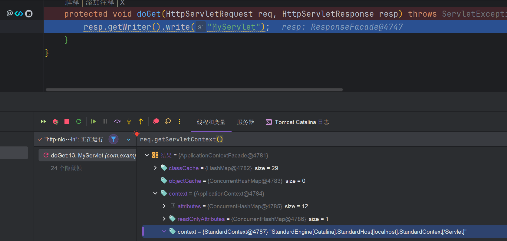Open View Breakpoints red circles icon

pos(156,121)
